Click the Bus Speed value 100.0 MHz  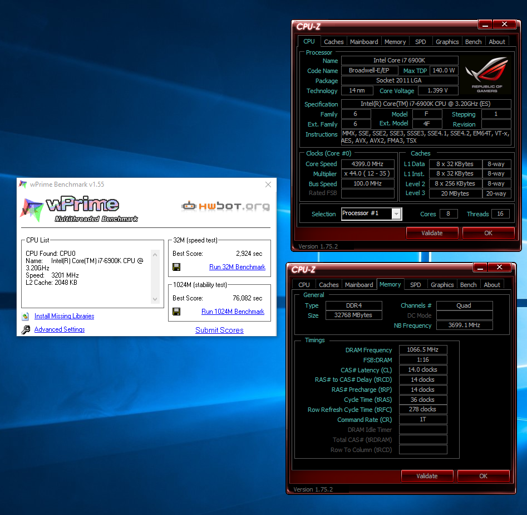(x=368, y=184)
